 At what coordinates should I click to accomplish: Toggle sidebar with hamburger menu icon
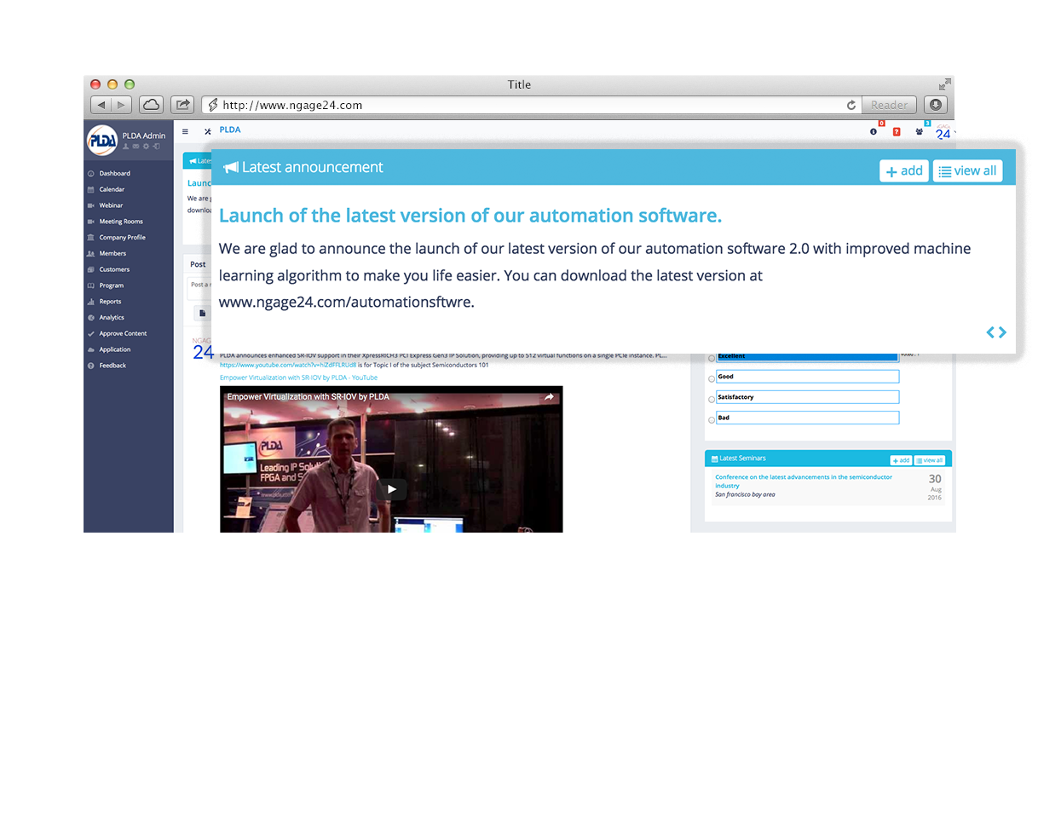click(x=185, y=131)
